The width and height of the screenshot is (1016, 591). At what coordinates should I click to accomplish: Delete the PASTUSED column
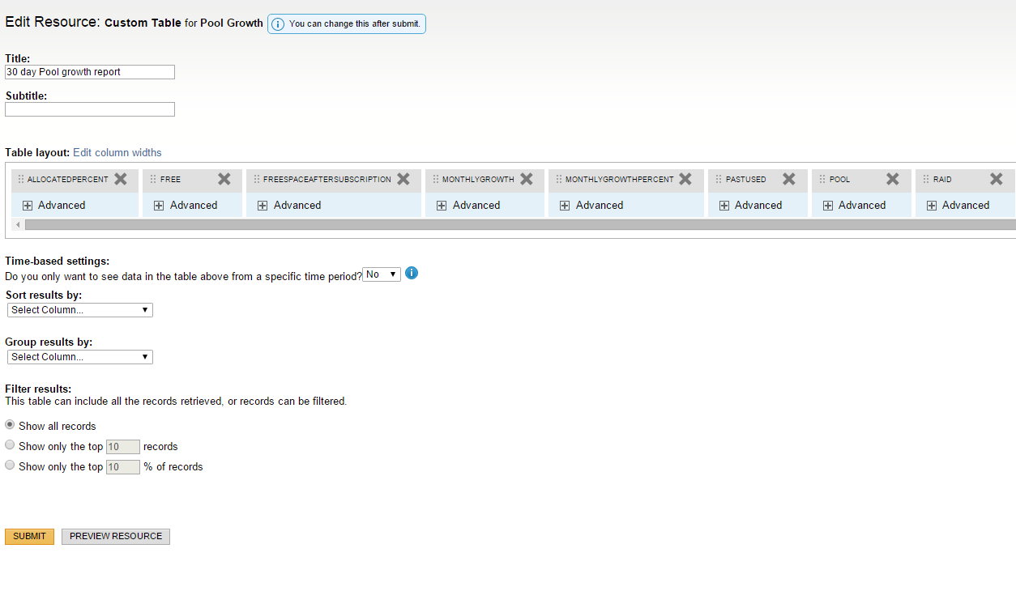(x=789, y=179)
